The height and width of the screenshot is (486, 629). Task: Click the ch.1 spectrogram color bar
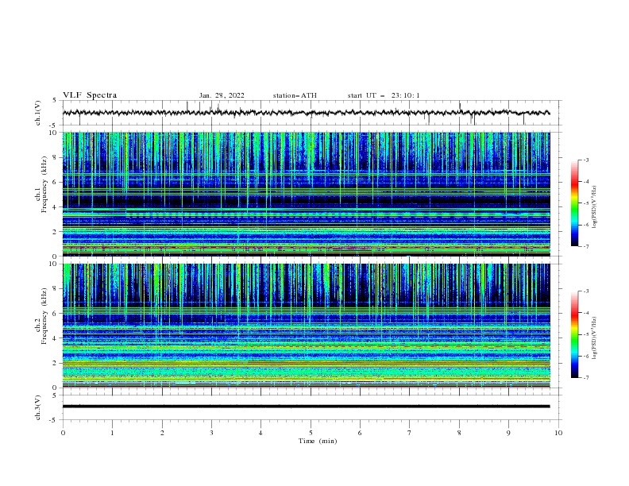pos(574,203)
